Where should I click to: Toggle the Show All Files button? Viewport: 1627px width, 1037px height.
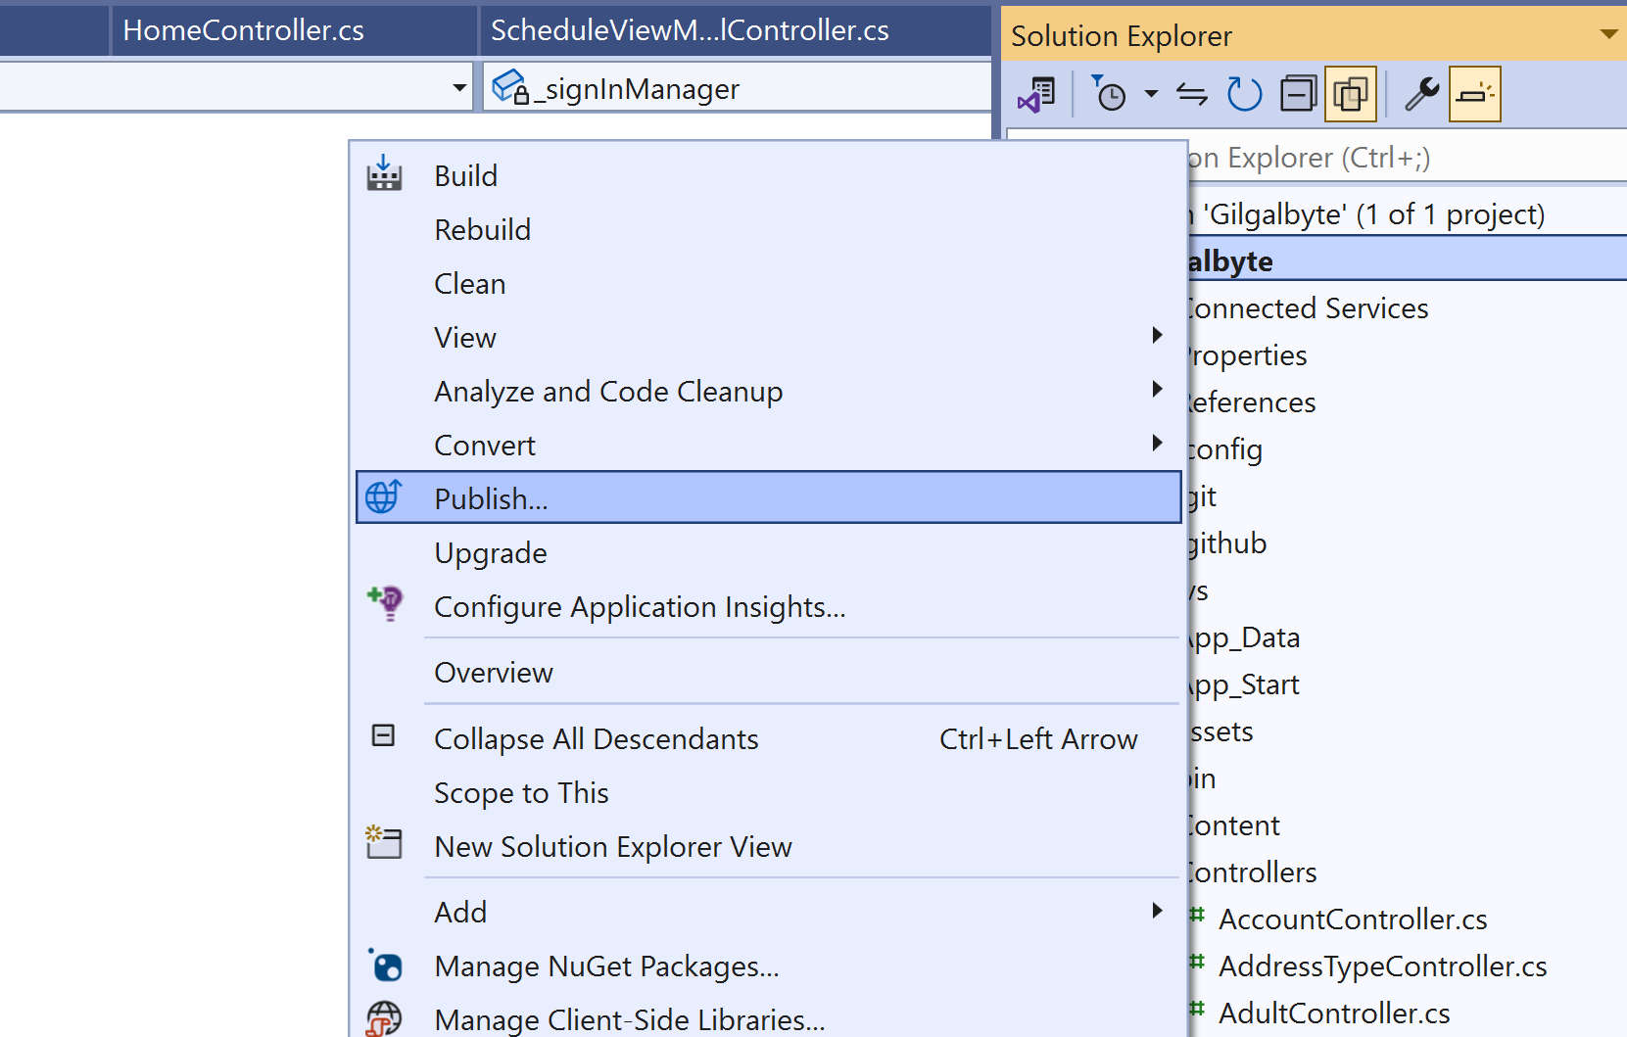pos(1351,94)
